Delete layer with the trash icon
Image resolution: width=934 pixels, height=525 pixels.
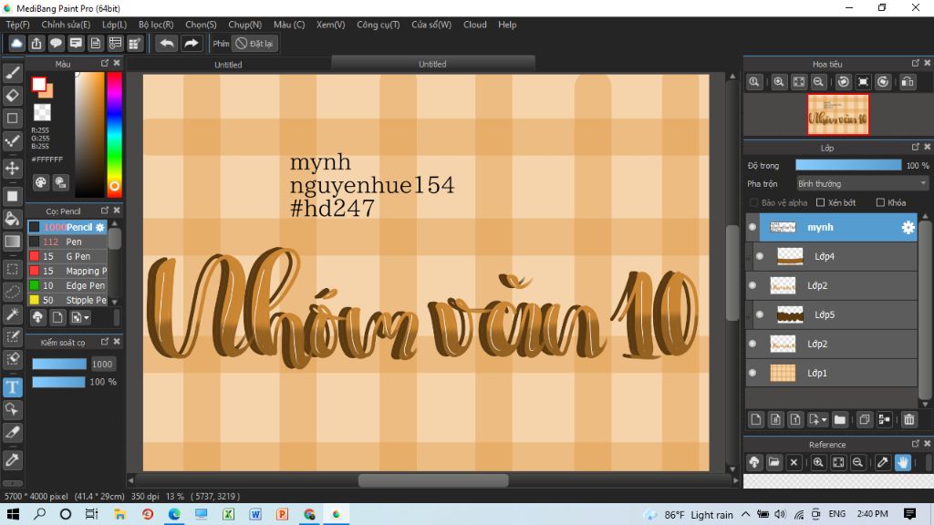(x=909, y=419)
